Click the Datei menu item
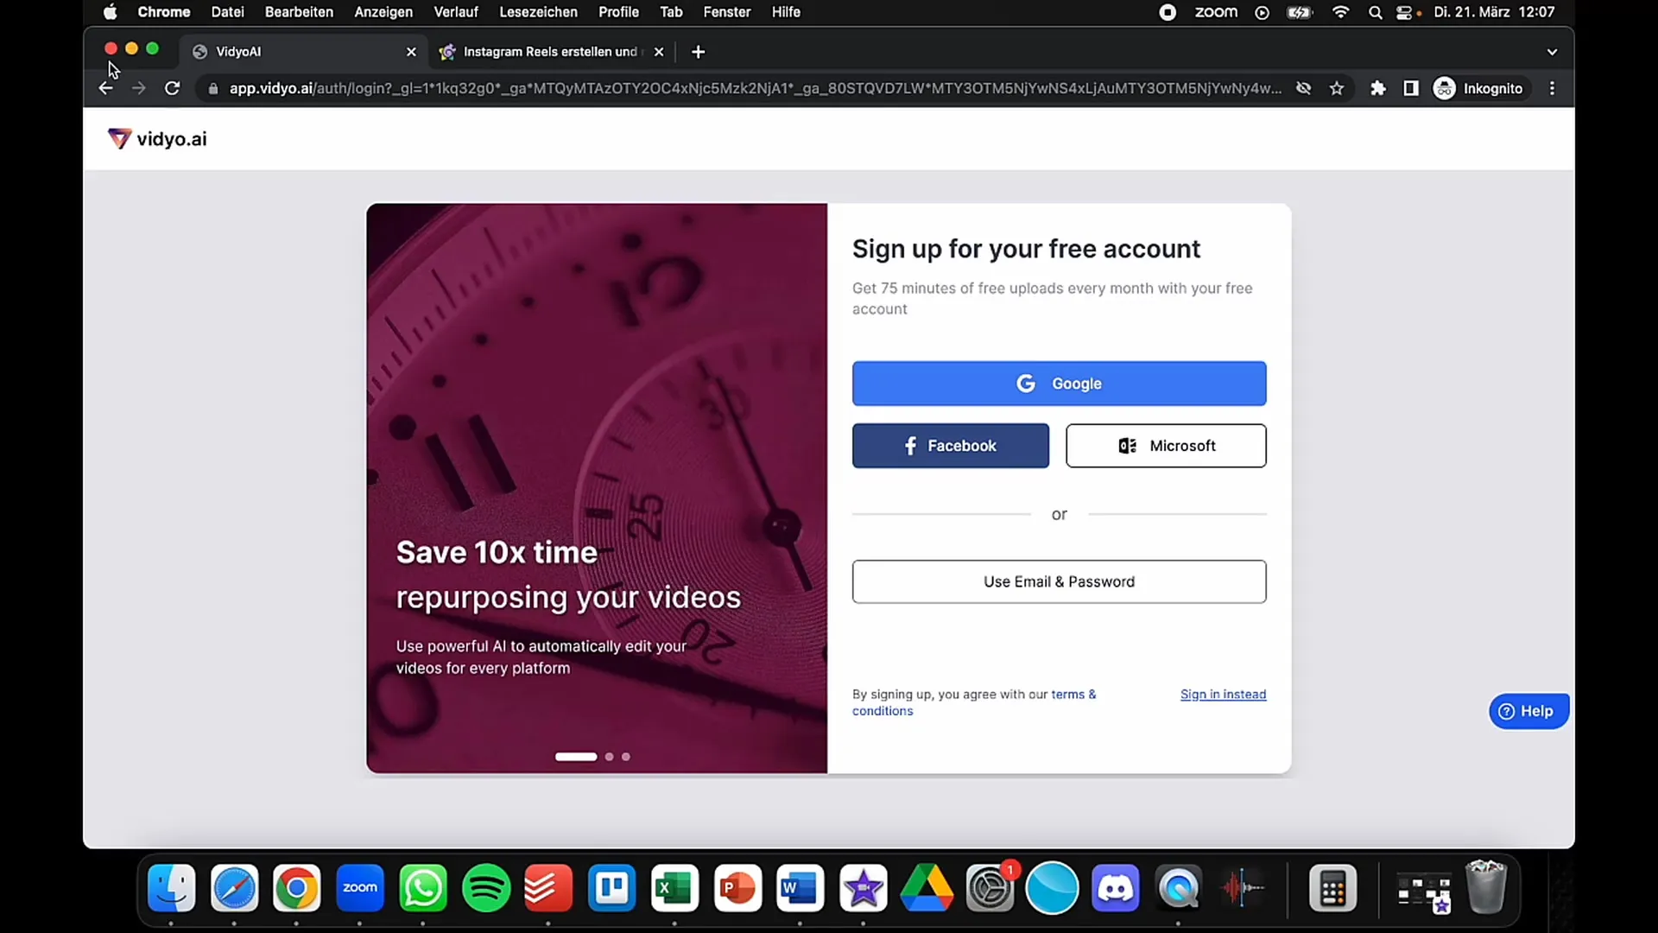The height and width of the screenshot is (933, 1658). point(226,11)
